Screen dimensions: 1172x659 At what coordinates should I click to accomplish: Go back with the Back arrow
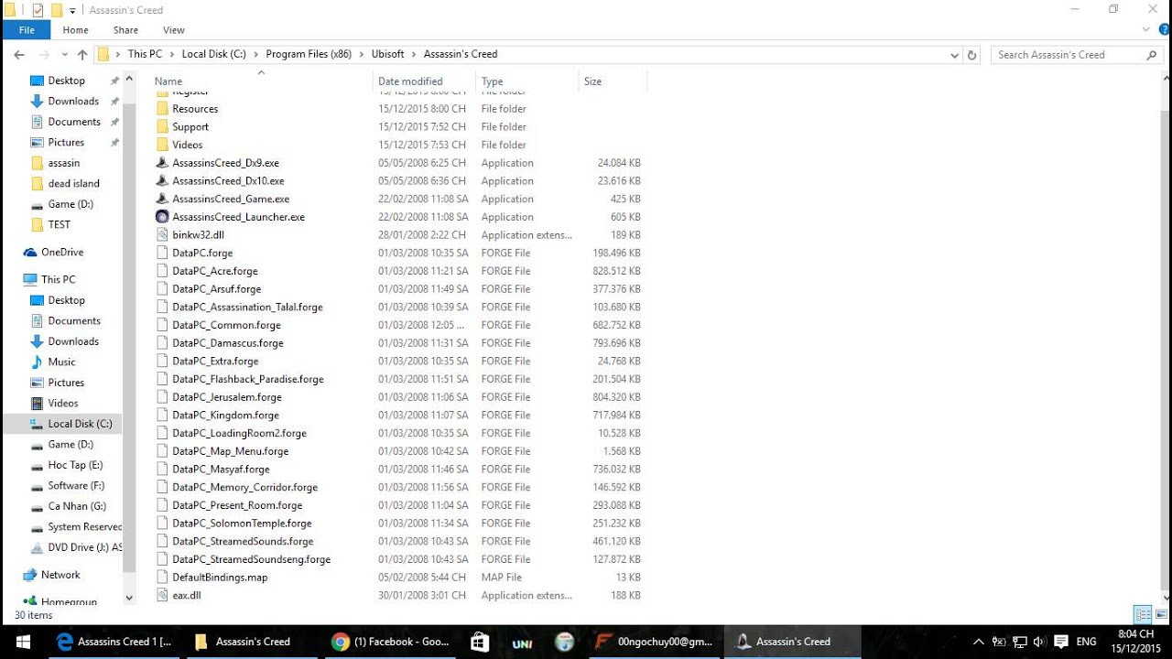click(19, 55)
